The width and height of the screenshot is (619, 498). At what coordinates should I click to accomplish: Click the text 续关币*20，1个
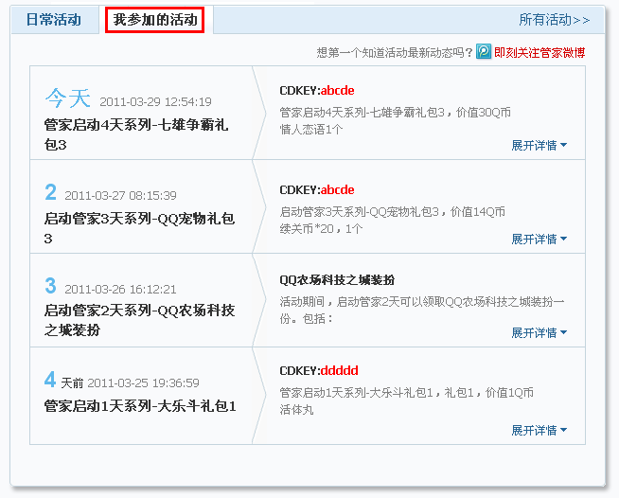tap(321, 229)
